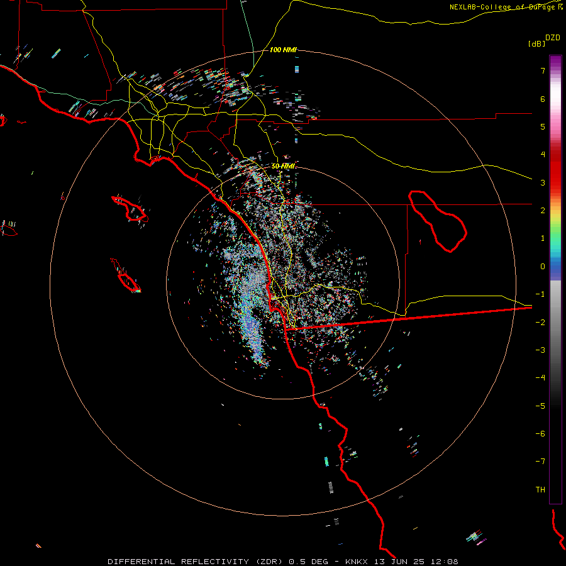Click the 3 value on color scale
566x566 pixels.
pyautogui.click(x=543, y=182)
